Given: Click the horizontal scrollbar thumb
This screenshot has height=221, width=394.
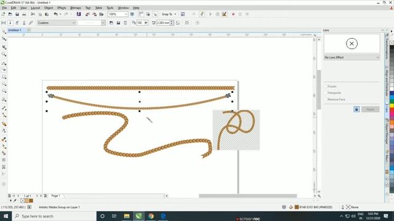Looking at the screenshot, I should [247, 196].
